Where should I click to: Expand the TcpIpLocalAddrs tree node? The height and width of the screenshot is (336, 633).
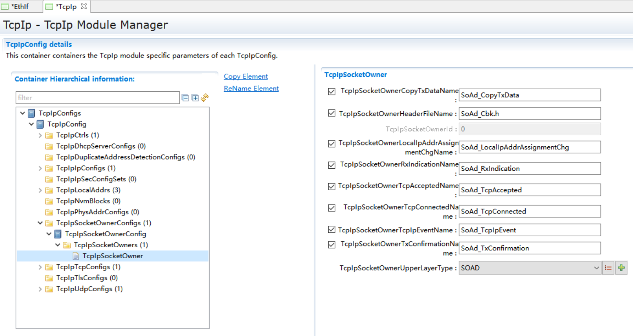(40, 190)
